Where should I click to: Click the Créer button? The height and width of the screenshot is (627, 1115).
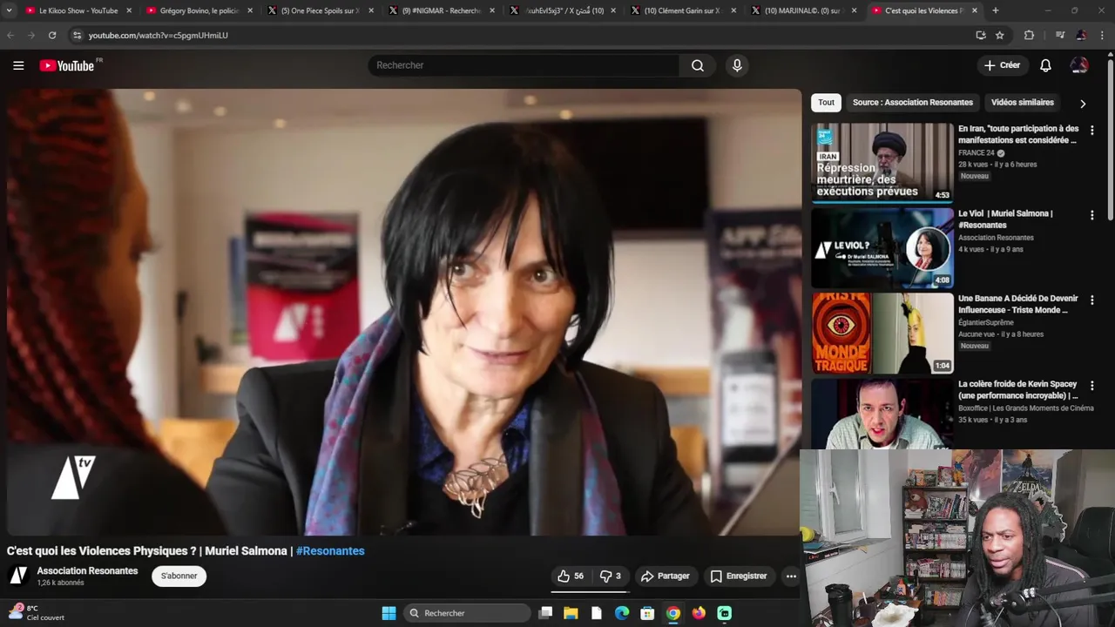pyautogui.click(x=1002, y=65)
